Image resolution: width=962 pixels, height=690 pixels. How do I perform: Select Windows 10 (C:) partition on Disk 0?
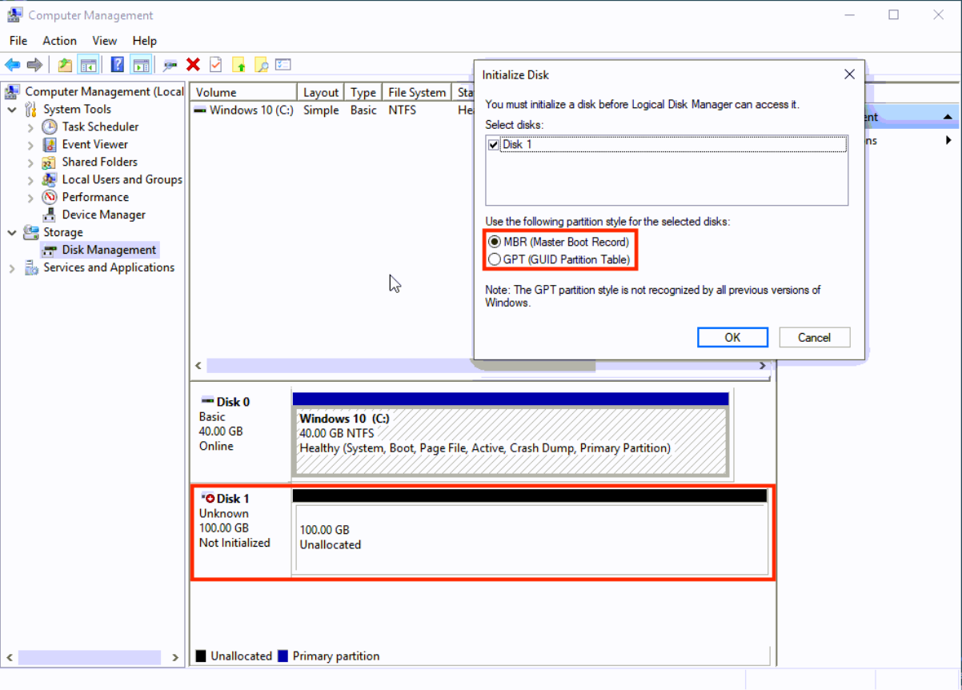[x=511, y=440]
